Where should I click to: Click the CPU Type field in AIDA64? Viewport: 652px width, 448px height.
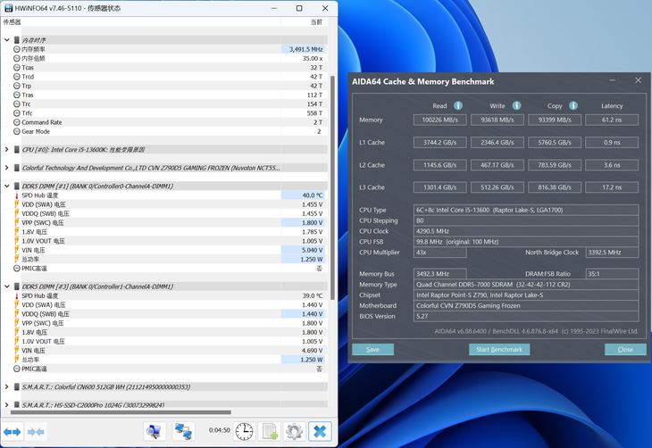coord(526,210)
